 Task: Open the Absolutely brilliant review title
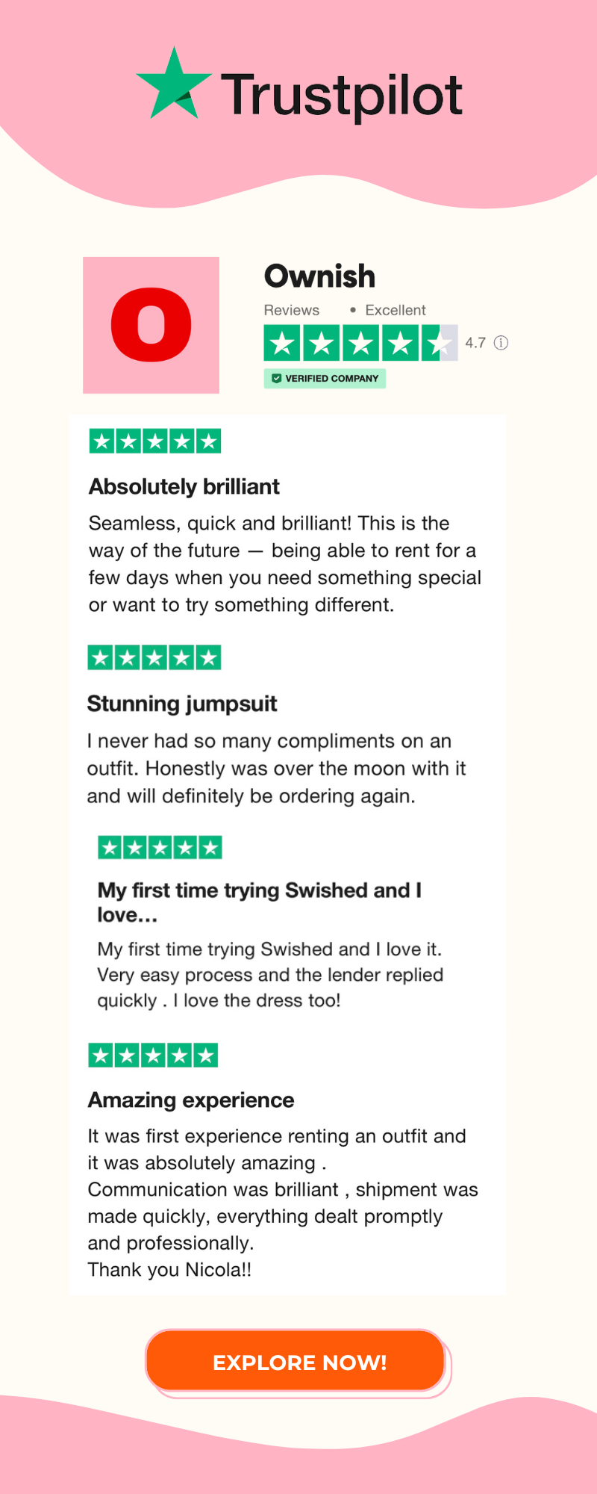[x=184, y=487]
